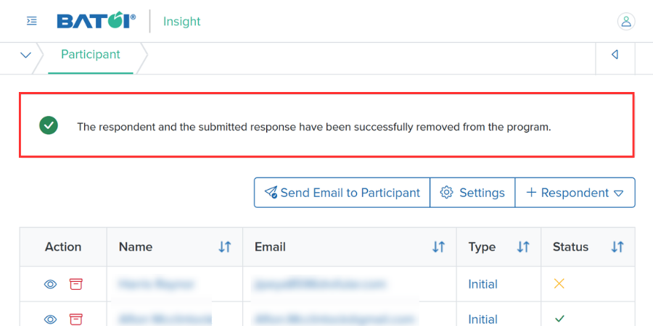Click the Batoi logo
653x326 pixels.
tap(96, 20)
